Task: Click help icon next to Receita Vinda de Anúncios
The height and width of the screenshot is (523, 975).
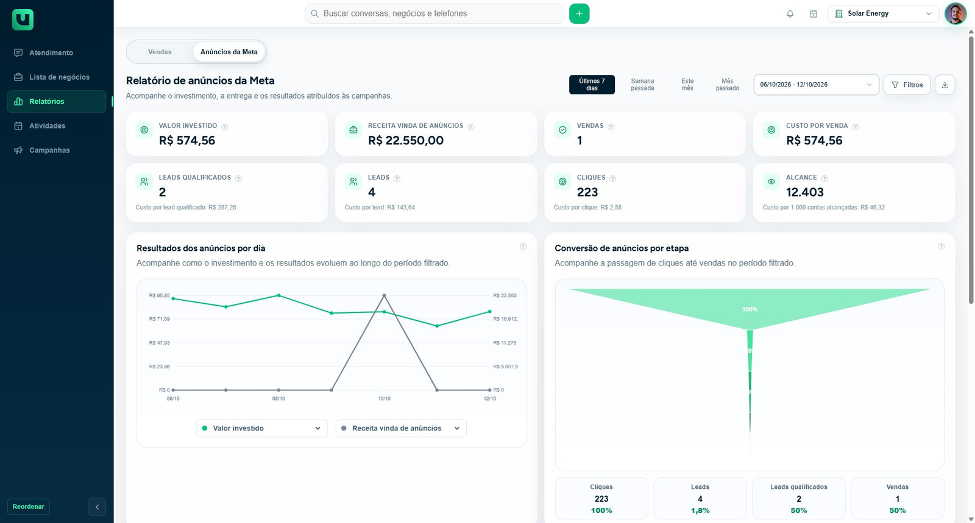Action: pos(470,127)
